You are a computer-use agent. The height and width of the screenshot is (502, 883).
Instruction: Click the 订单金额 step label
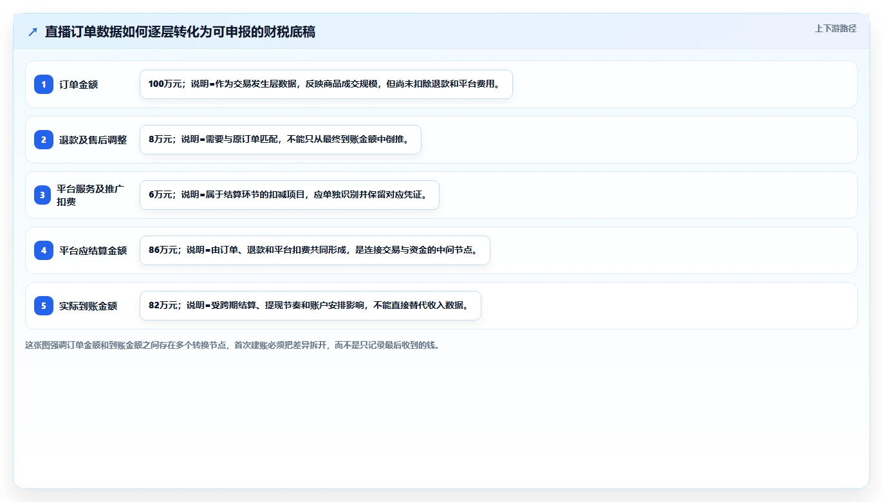(79, 84)
